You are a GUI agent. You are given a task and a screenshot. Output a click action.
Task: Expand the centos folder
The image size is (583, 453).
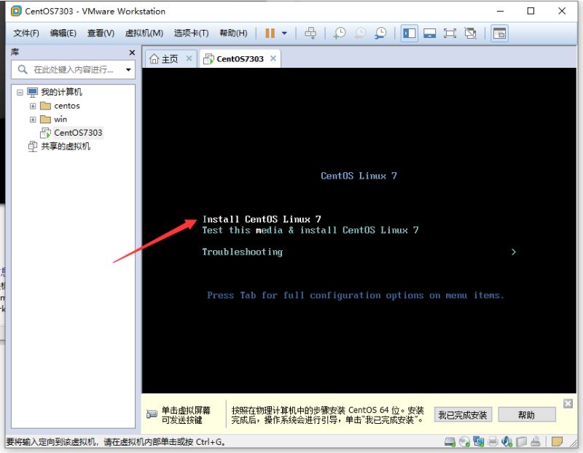coord(33,106)
